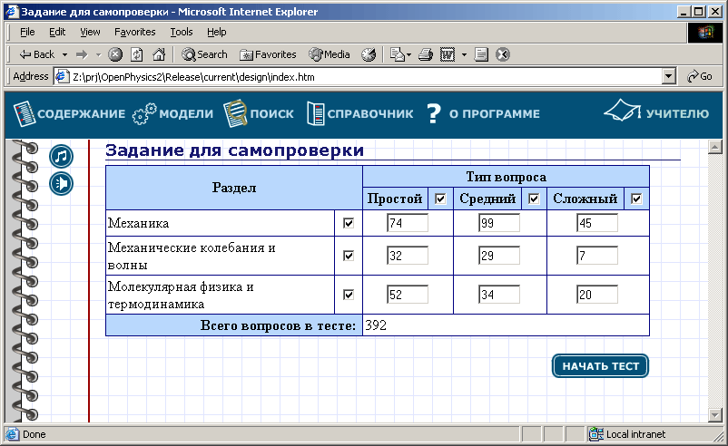Expand the address bar dropdown

point(669,77)
